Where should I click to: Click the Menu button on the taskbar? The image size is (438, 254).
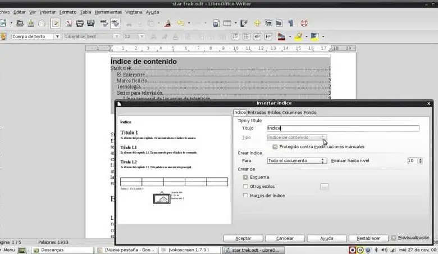(x=8, y=250)
